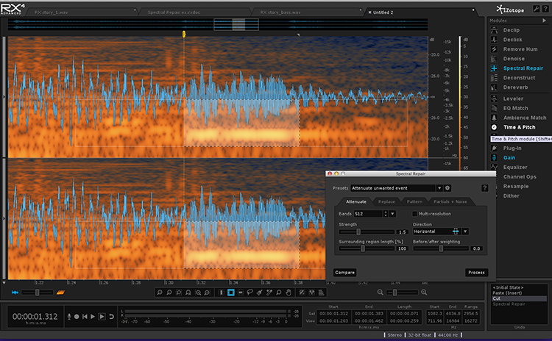This screenshot has width=552, height=341.
Task: Click the Spectral Repair help button
Action: coord(485,188)
